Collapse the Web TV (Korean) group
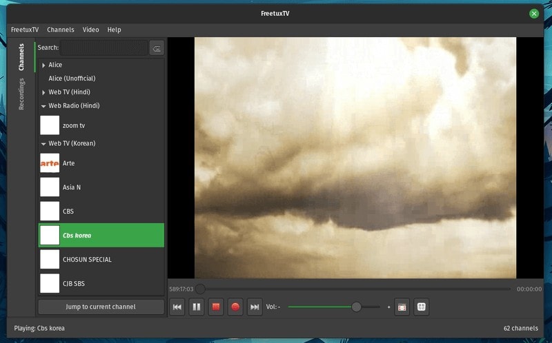The width and height of the screenshot is (552, 343). [x=43, y=144]
